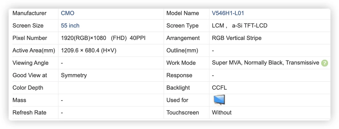Select the '1209.6 × 680.4 (H×V)' value

point(89,51)
